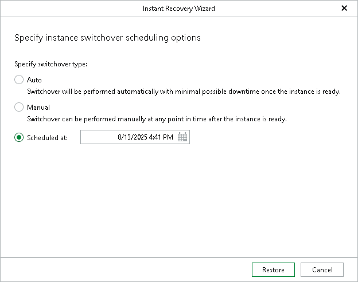The height and width of the screenshot is (282, 358).
Task: Click the scheduled date and time field
Action: (x=135, y=137)
